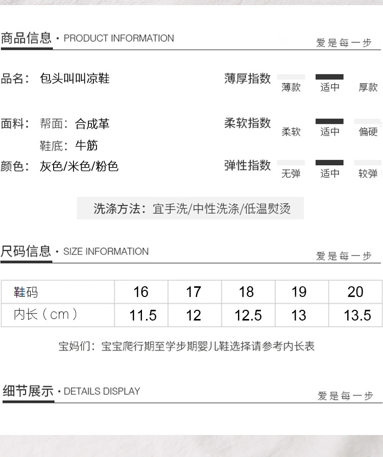Viewport: 383px width, 457px height.
Task: Click inner length 13.5 cell
Action: click(355, 315)
